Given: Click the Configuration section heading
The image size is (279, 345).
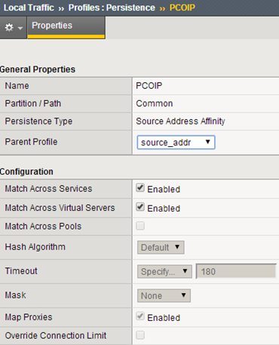Looking at the screenshot, I should (x=26, y=172).
